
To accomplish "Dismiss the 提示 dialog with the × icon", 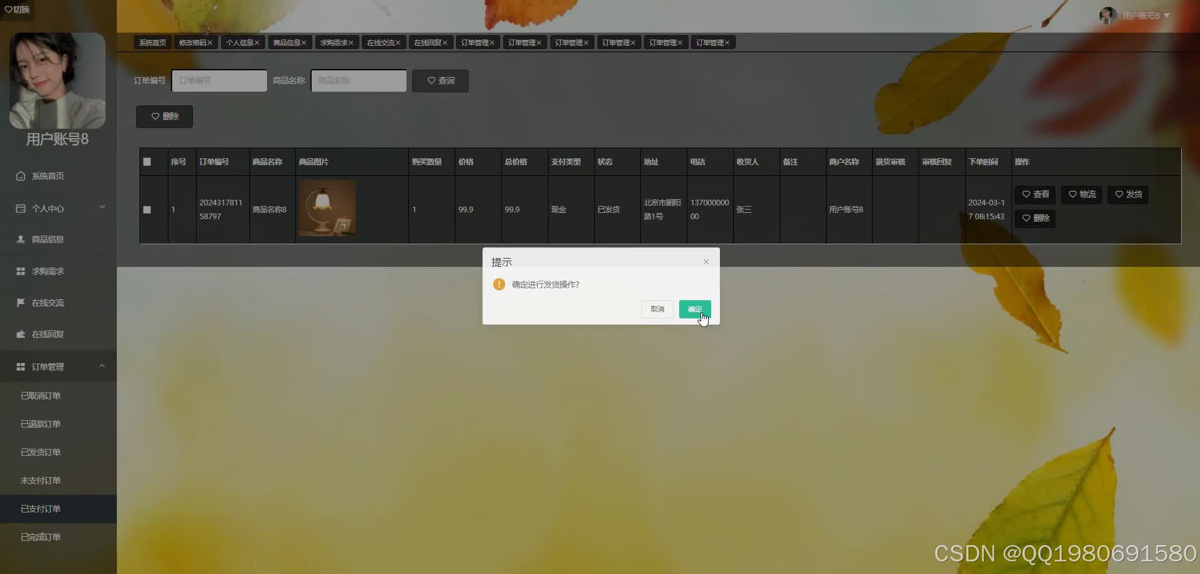I will 706,262.
